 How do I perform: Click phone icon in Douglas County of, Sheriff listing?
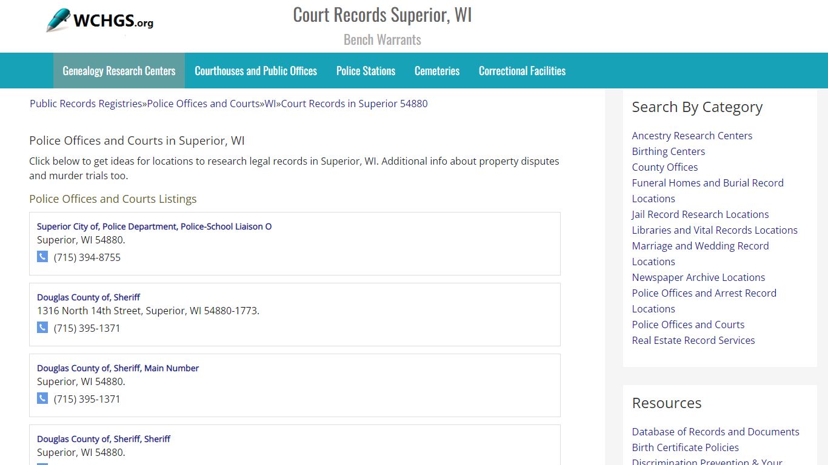point(42,328)
